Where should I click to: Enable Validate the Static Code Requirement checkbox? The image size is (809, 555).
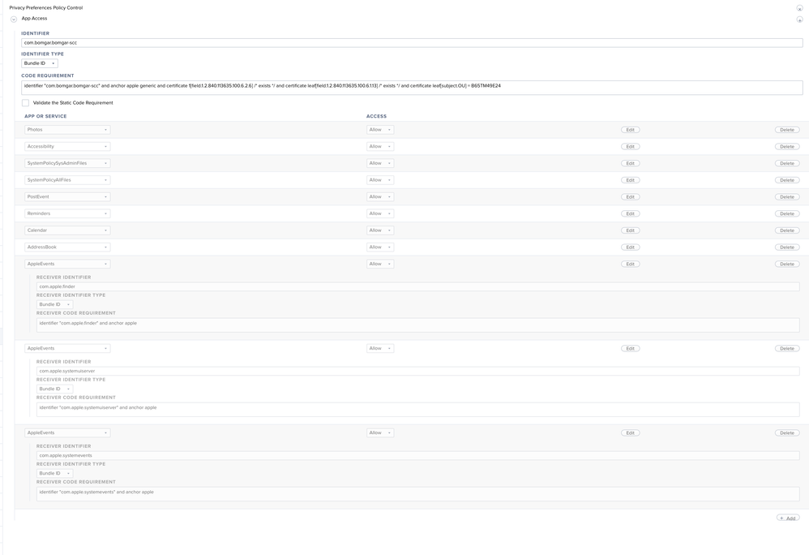[x=25, y=103]
